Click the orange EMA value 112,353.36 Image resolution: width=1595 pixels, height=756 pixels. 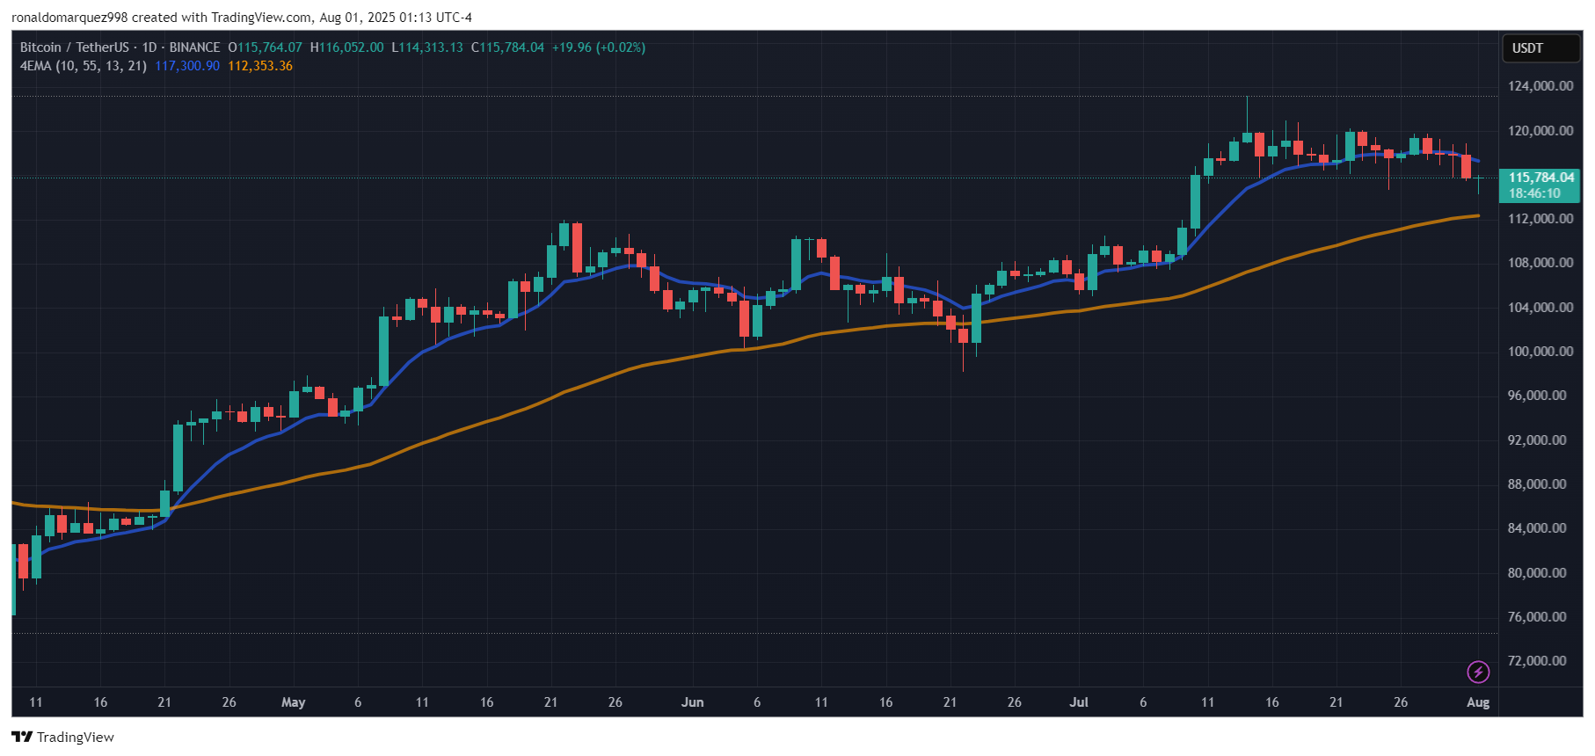coord(260,66)
